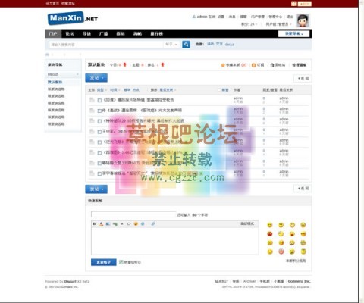This screenshot has width=364, height=303.
Task: Open the 排行榜 nav tab
Action: click(x=157, y=33)
